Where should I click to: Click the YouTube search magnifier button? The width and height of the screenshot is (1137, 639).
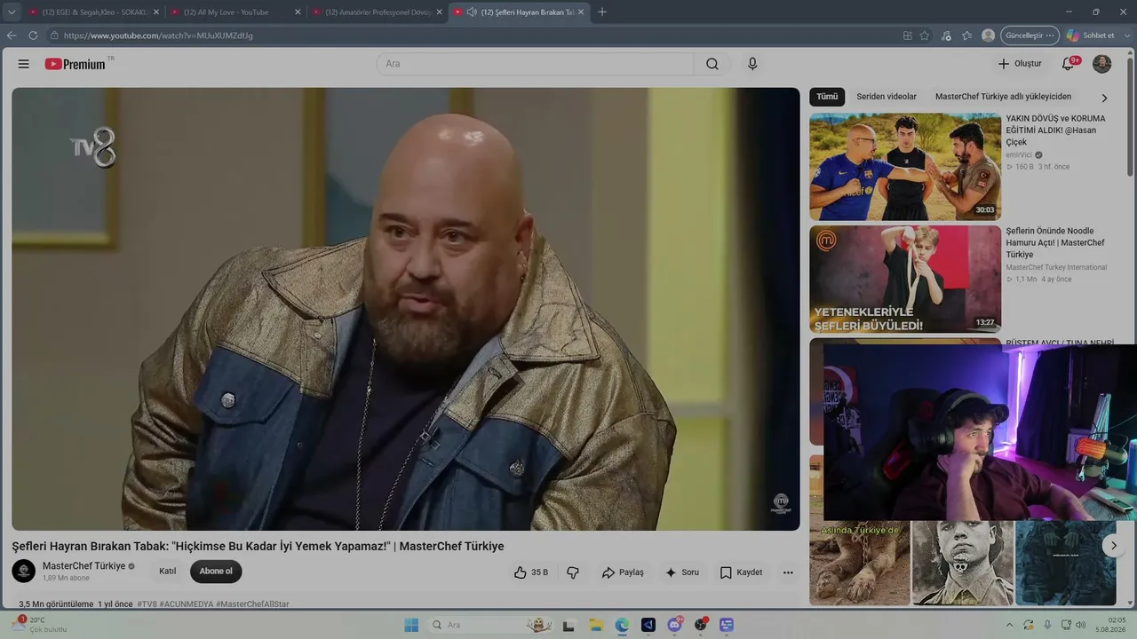pyautogui.click(x=712, y=64)
